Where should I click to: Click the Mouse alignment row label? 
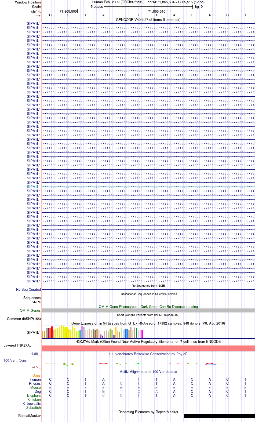point(35,387)
